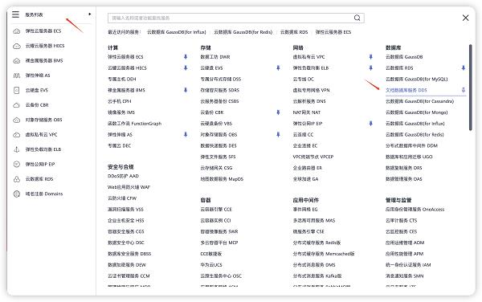Click the magnifier search icon in the search box
The width and height of the screenshot is (482, 302).
tap(357, 18)
